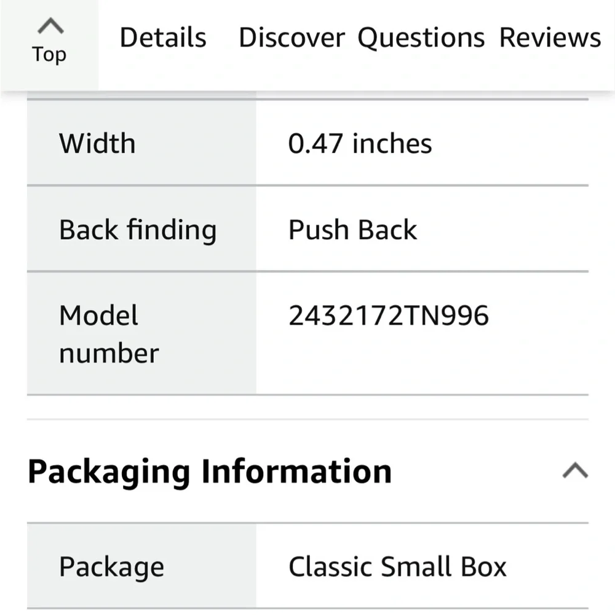The width and height of the screenshot is (615, 615).
Task: Click blank space below model number value
Action: click(x=422, y=361)
